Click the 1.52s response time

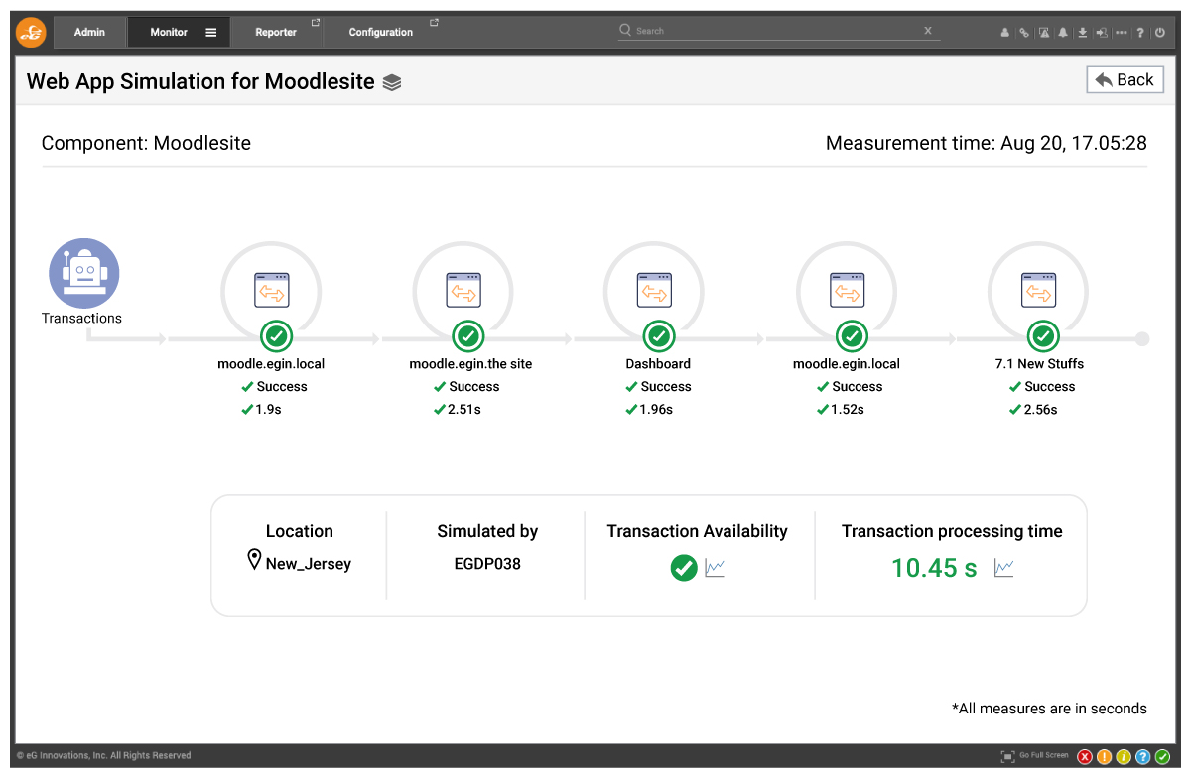848,410
